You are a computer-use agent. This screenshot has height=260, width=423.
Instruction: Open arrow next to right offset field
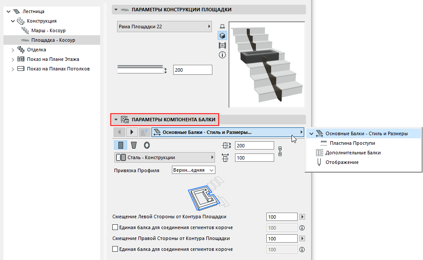pyautogui.click(x=302, y=238)
